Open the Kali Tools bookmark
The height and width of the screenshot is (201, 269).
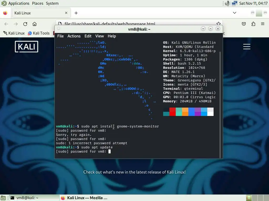[x=39, y=33]
